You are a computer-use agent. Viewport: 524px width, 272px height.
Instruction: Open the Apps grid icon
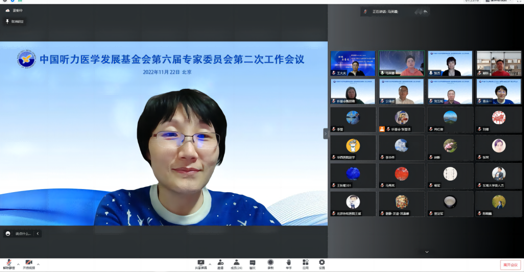305,263
